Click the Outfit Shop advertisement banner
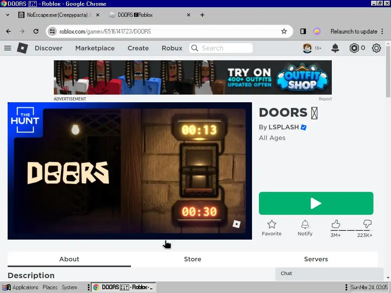This screenshot has height=293, width=391. (x=193, y=77)
